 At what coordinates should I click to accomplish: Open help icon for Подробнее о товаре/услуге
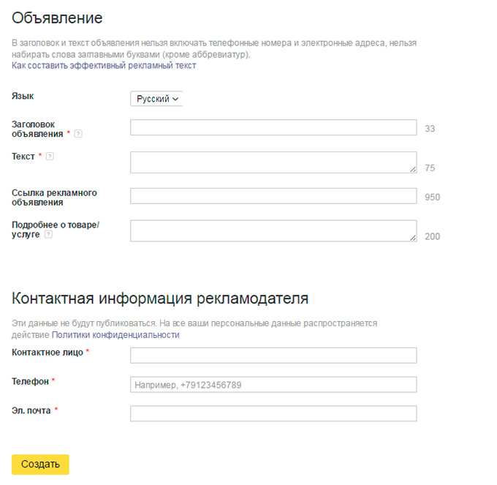[48, 235]
